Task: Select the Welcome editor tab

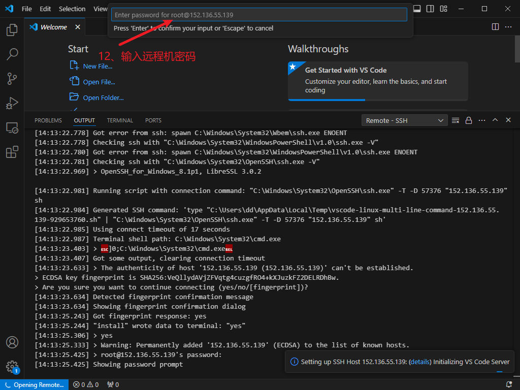Action: coord(53,27)
